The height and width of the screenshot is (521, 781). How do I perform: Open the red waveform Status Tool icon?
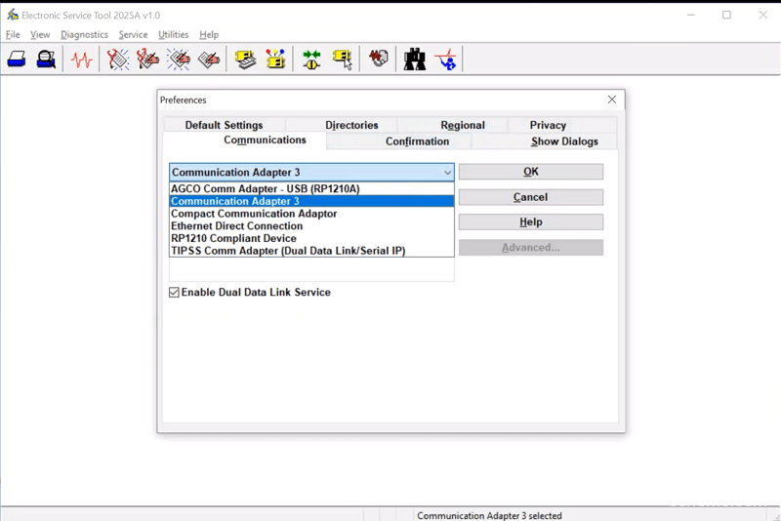coord(82,60)
